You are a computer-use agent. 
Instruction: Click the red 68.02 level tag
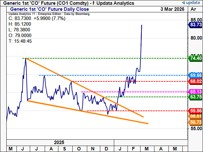point(195,81)
